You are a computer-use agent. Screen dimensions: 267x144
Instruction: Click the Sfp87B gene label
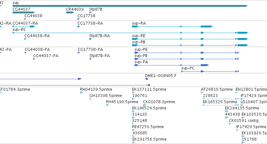click(x=96, y=9)
